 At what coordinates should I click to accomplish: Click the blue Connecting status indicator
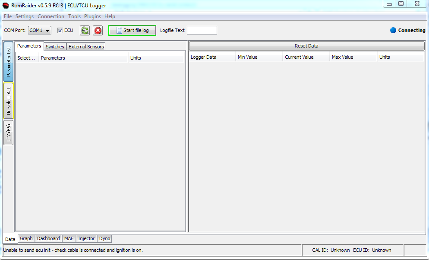[x=393, y=30]
